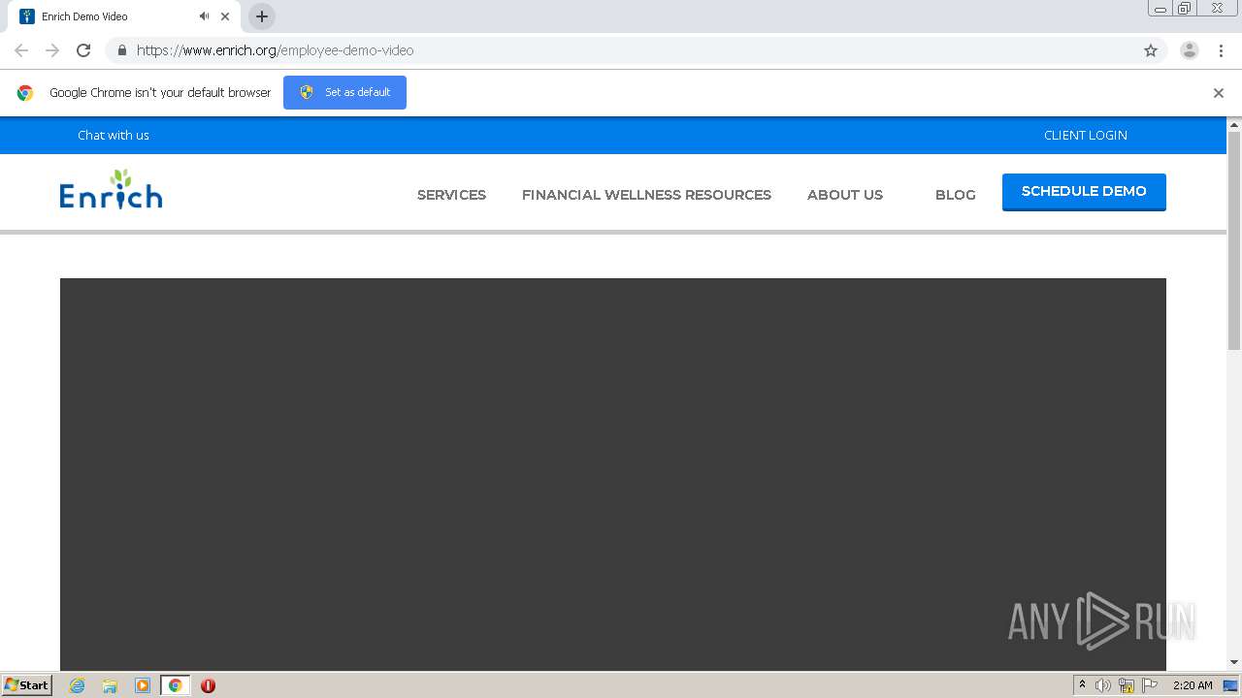The width and height of the screenshot is (1242, 698).
Task: Click the page scrollbar down arrow
Action: tap(1234, 662)
